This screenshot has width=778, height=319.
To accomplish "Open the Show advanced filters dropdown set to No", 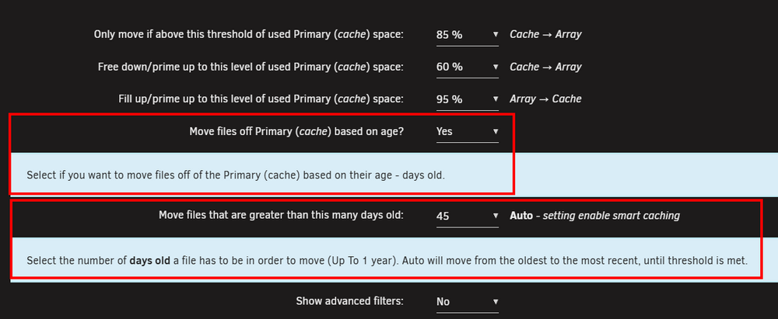I will tap(468, 301).
